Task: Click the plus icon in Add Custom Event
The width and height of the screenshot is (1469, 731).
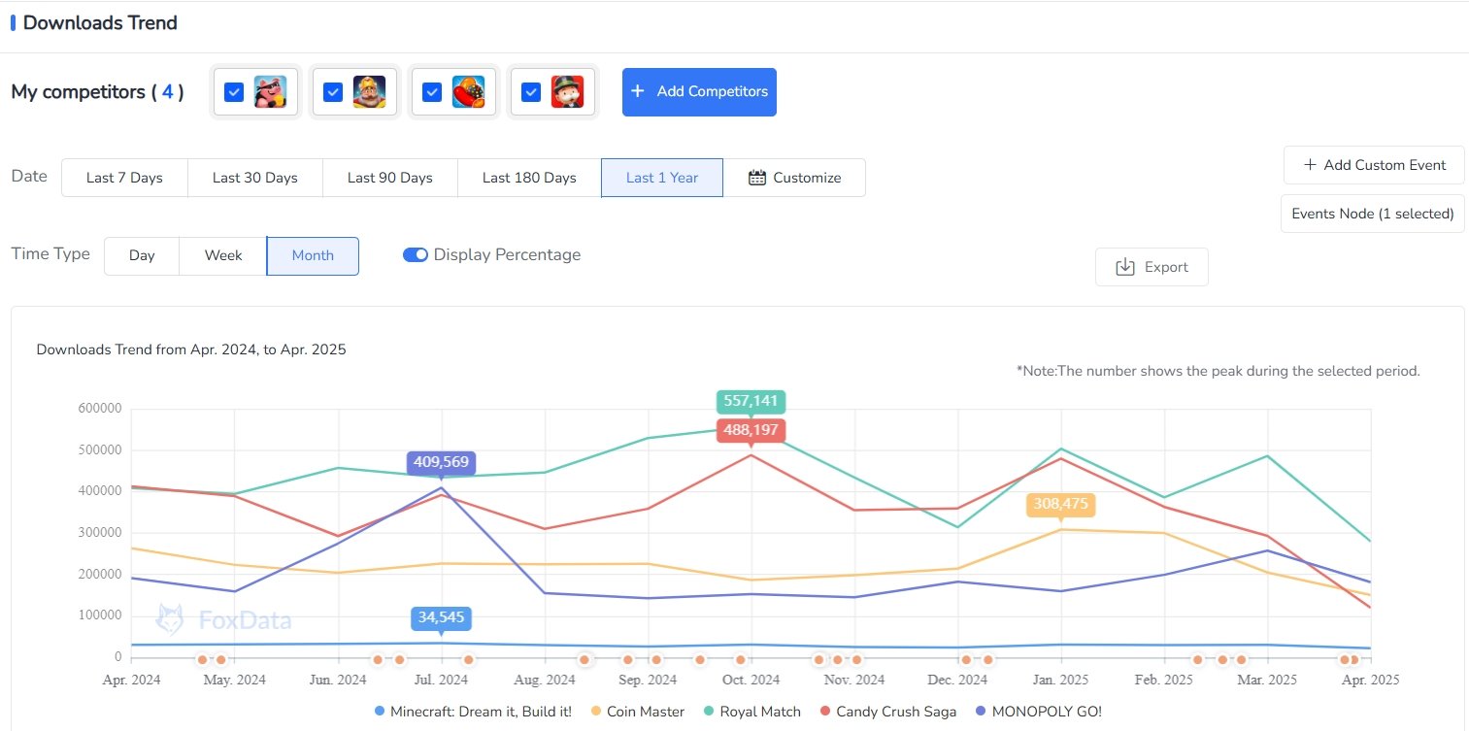Action: [x=1310, y=165]
